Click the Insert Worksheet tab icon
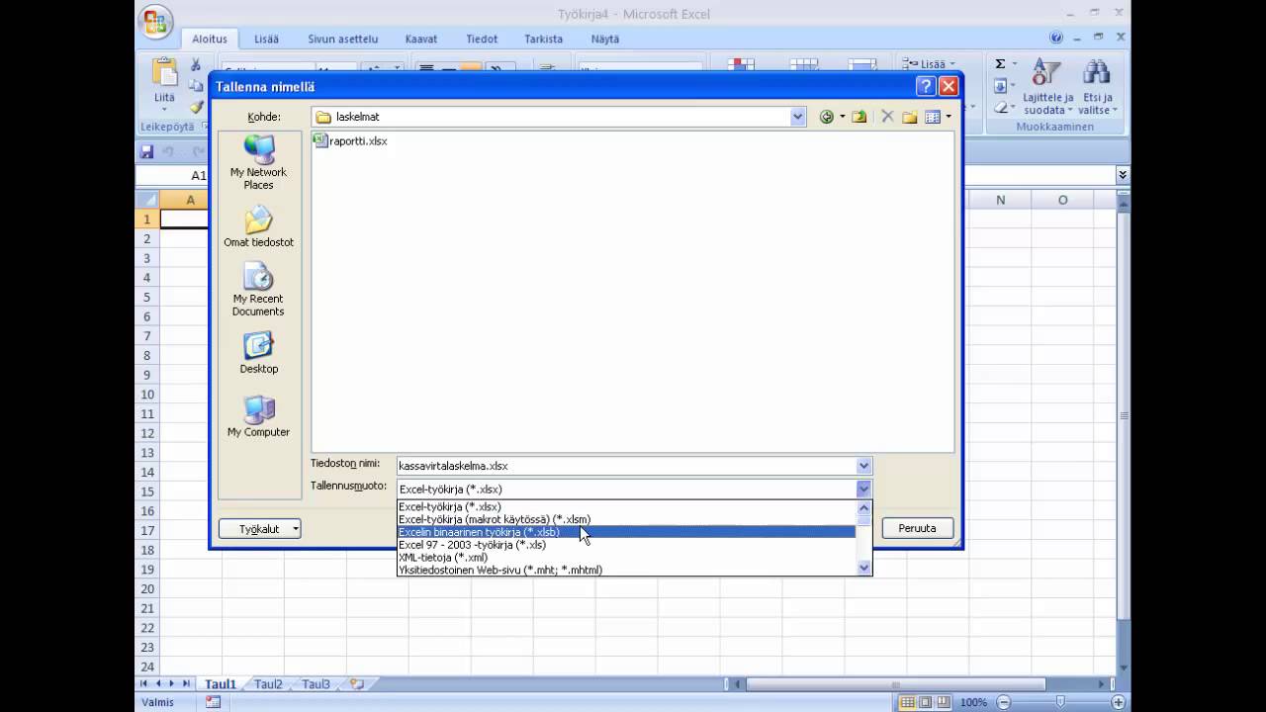 pyautogui.click(x=356, y=684)
